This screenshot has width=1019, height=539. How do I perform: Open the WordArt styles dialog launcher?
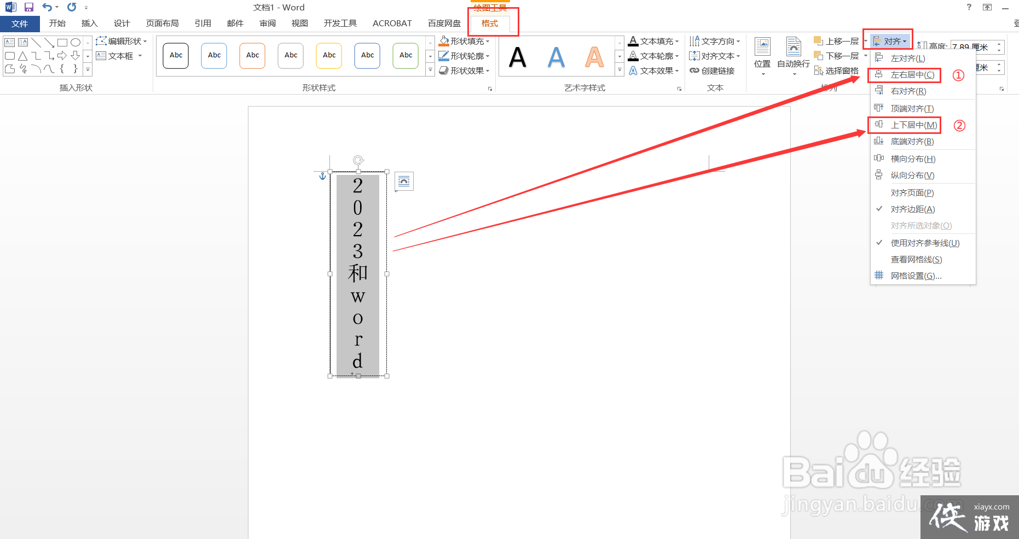point(679,89)
